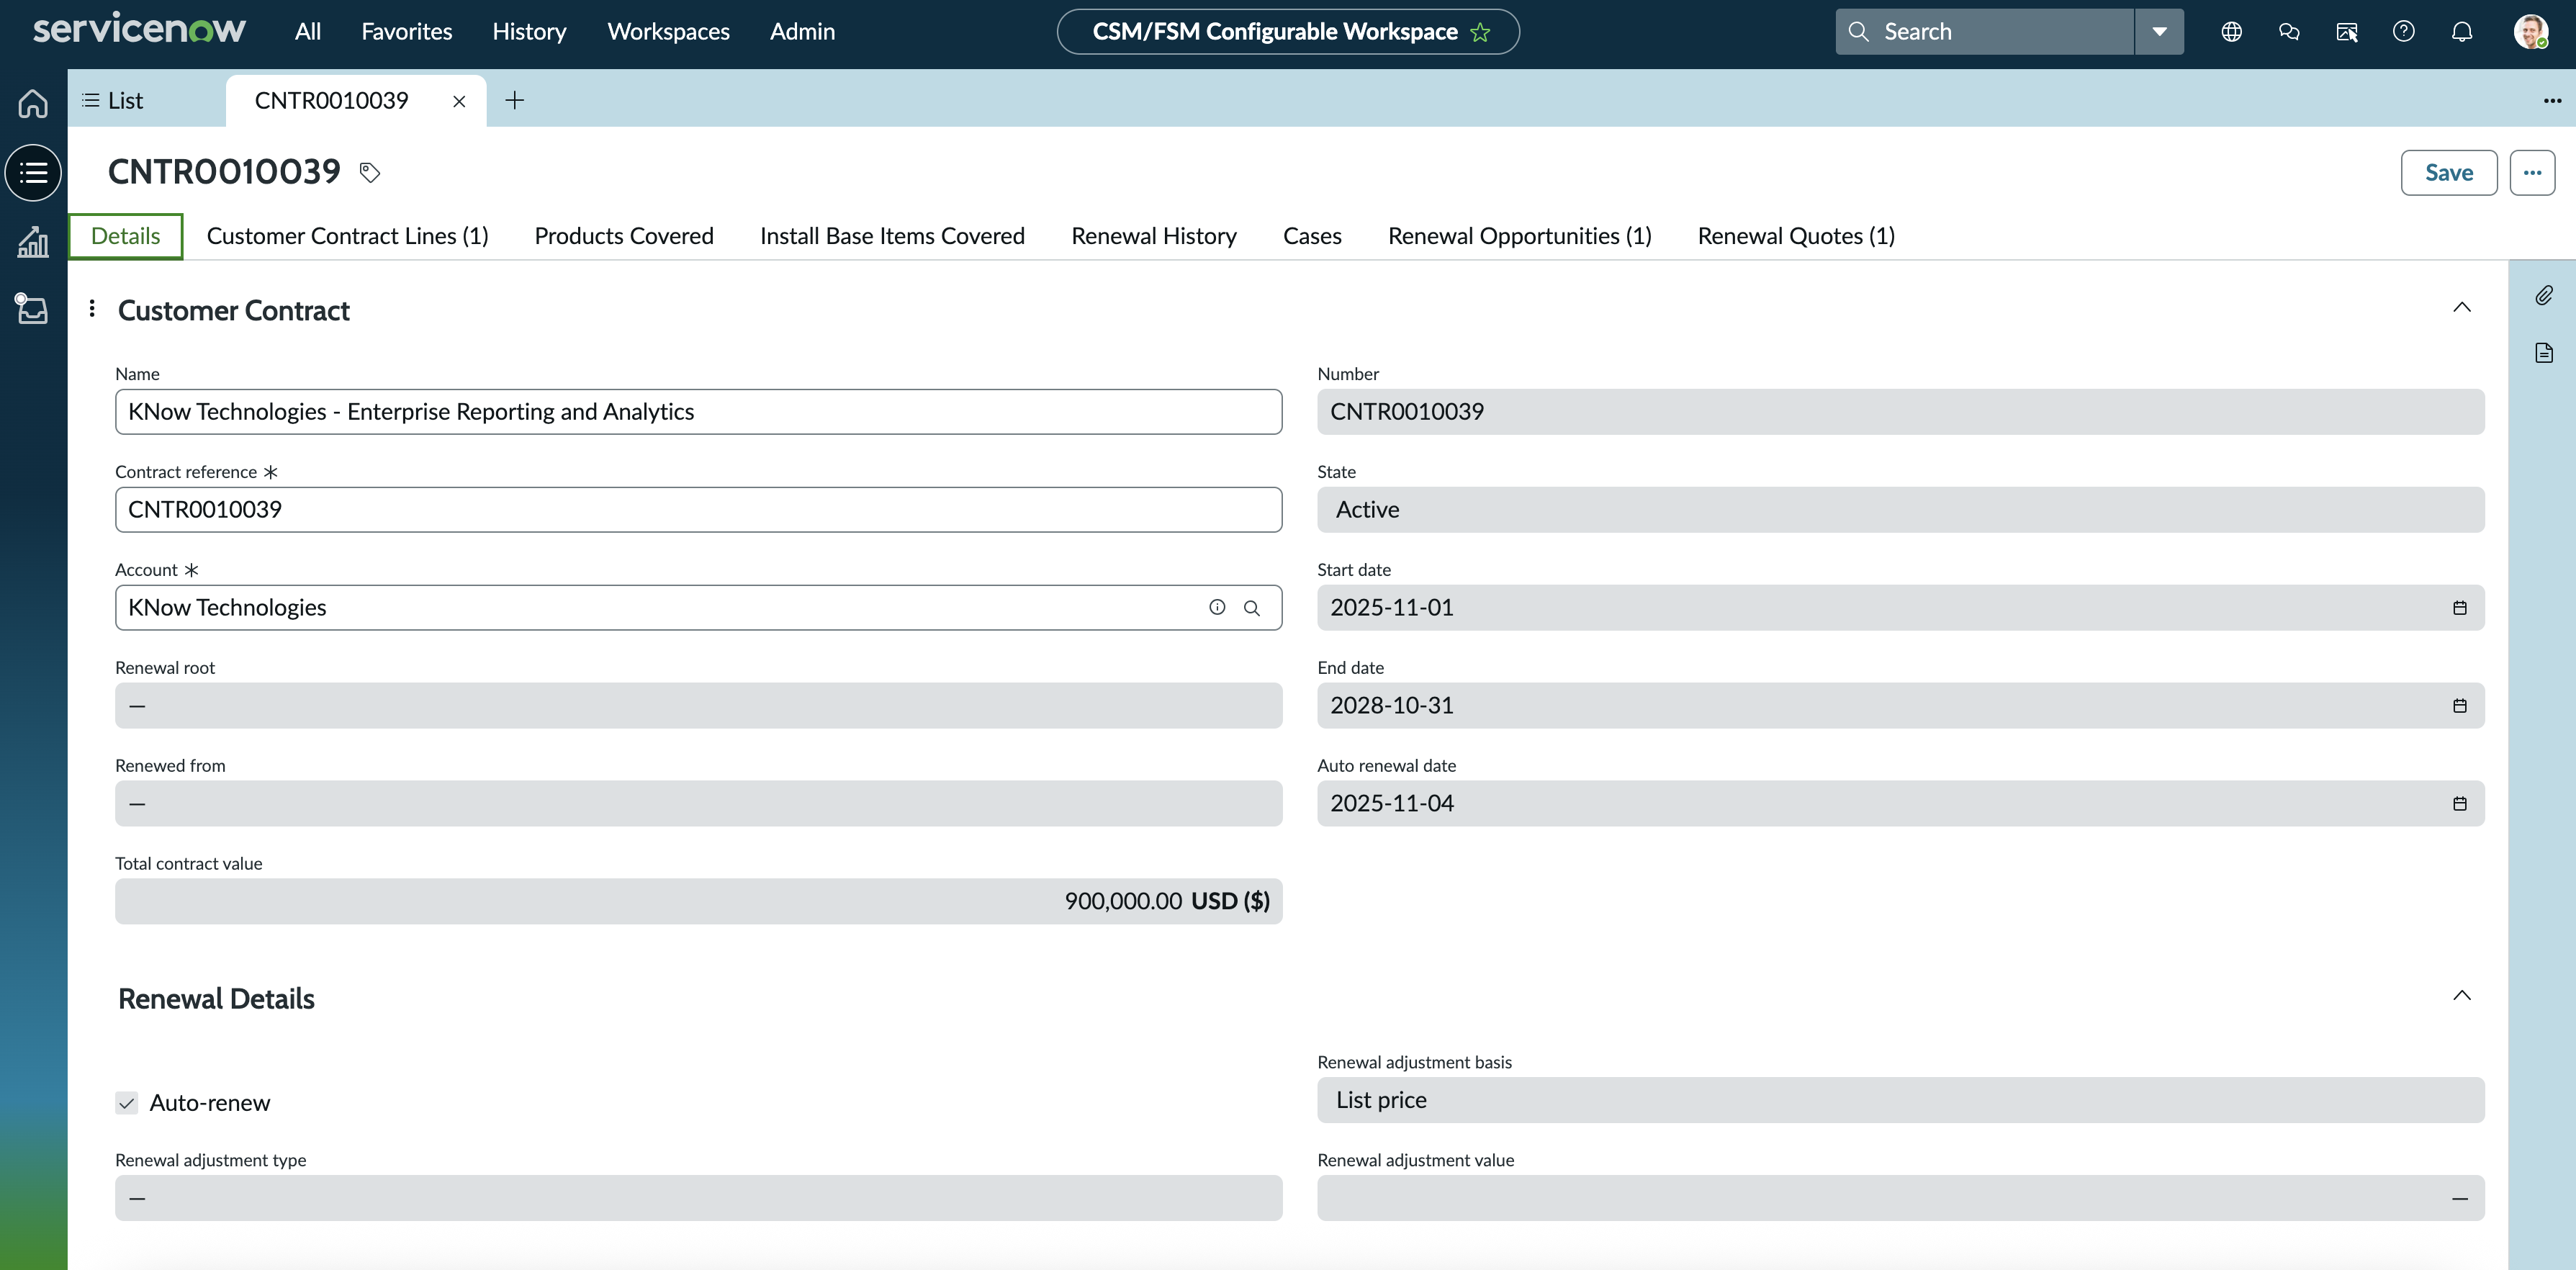
Task: Open tab bar overflow ellipsis menu
Action: 2552,100
